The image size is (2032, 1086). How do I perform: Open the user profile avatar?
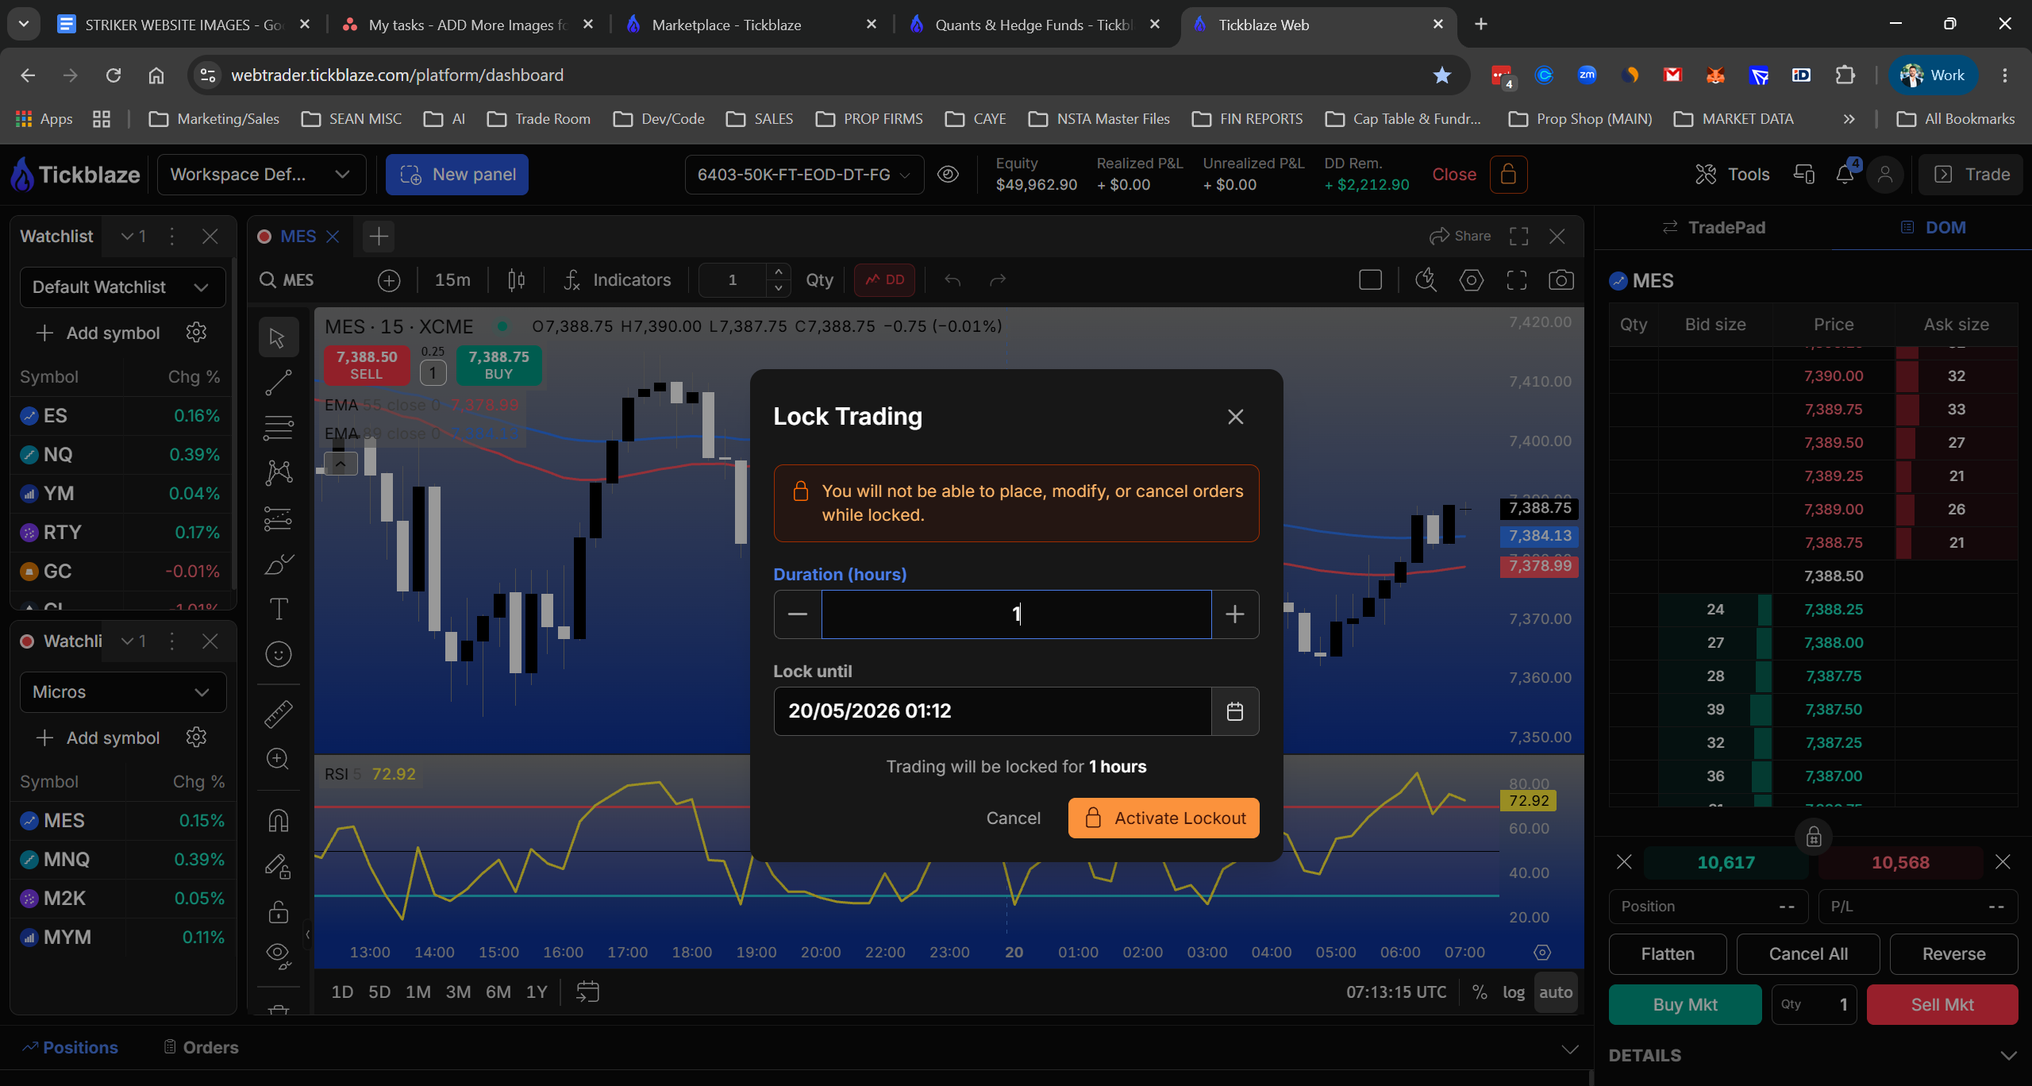point(1885,175)
